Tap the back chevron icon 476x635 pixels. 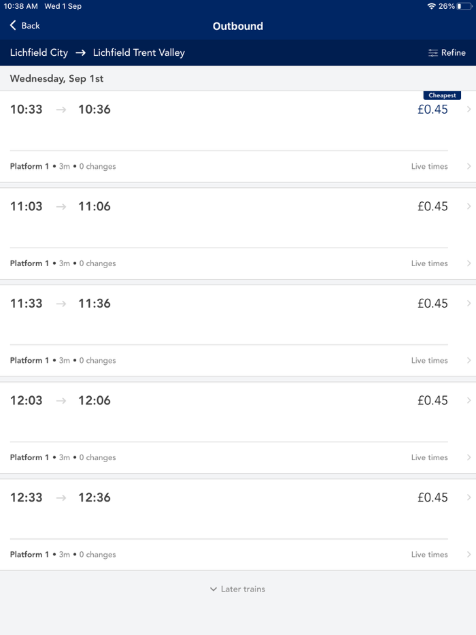[x=12, y=25]
